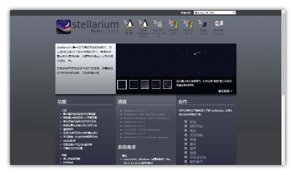Open the user guide PDF icon
The width and height of the screenshot is (295, 175).
pyautogui.click(x=219, y=25)
